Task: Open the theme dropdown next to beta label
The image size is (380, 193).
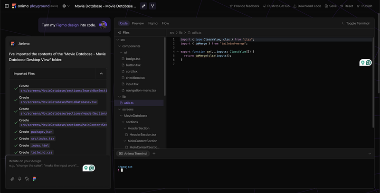Action: pyautogui.click(x=66, y=6)
